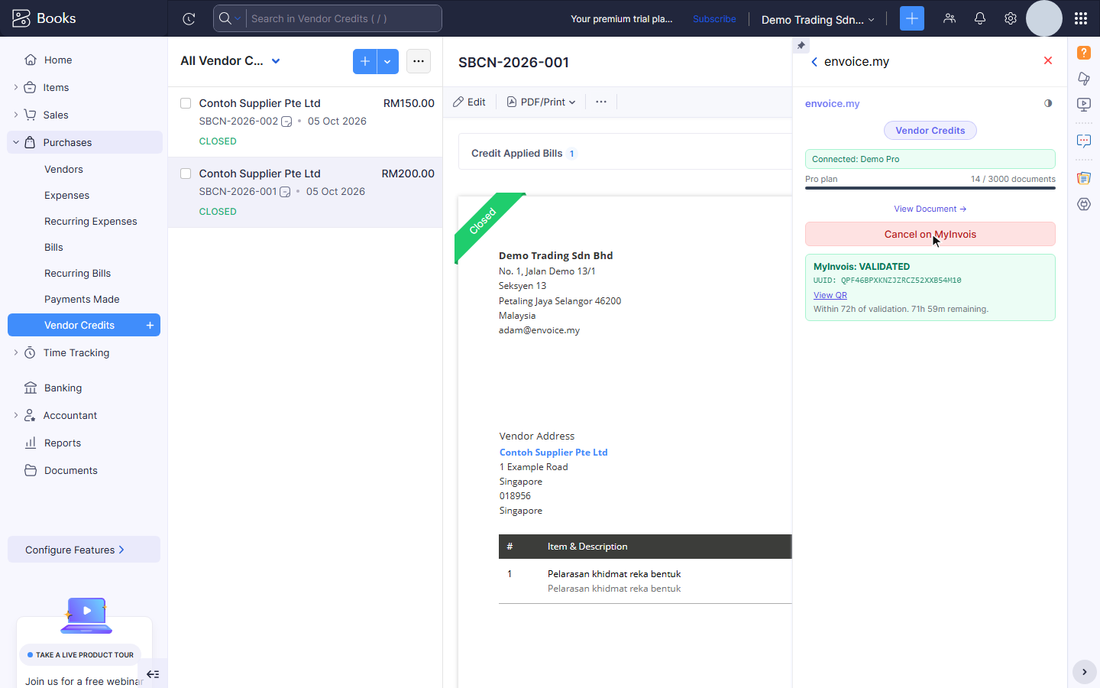
Task: Open chat feedback icon in right rail
Action: coord(1084,141)
